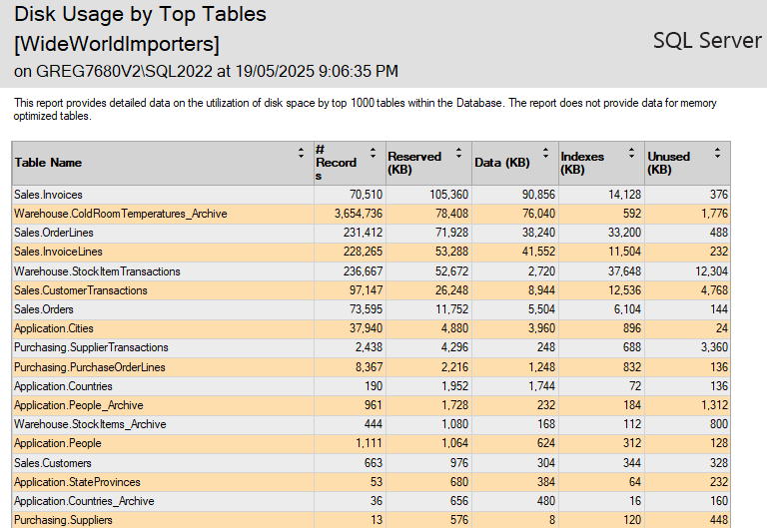Sort by Table Name column arrows
Image resolution: width=767 pixels, height=528 pixels.
[x=301, y=153]
